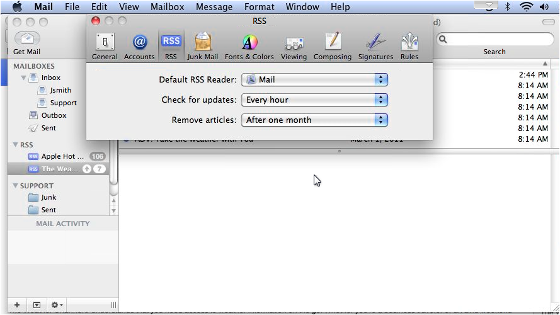The image size is (560, 315).
Task: Collapse the RSS section in sidebar
Action: (x=16, y=145)
